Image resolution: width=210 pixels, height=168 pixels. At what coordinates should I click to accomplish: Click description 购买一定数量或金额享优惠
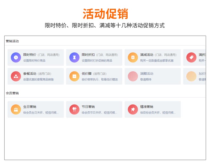(157, 61)
